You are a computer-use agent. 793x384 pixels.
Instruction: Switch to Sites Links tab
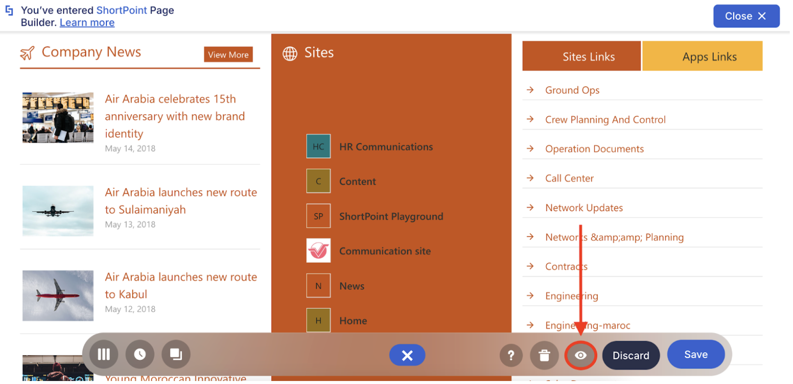[582, 56]
